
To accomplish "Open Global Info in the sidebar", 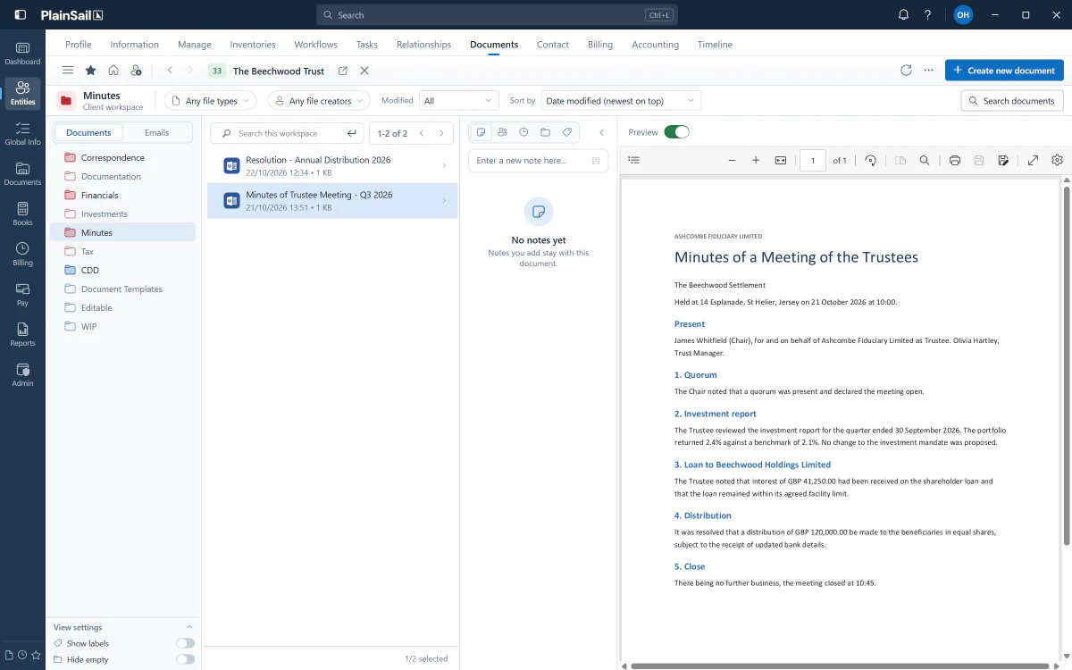I will click(22, 133).
